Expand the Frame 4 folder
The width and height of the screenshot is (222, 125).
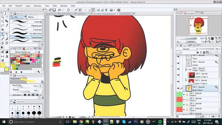coord(184,94)
